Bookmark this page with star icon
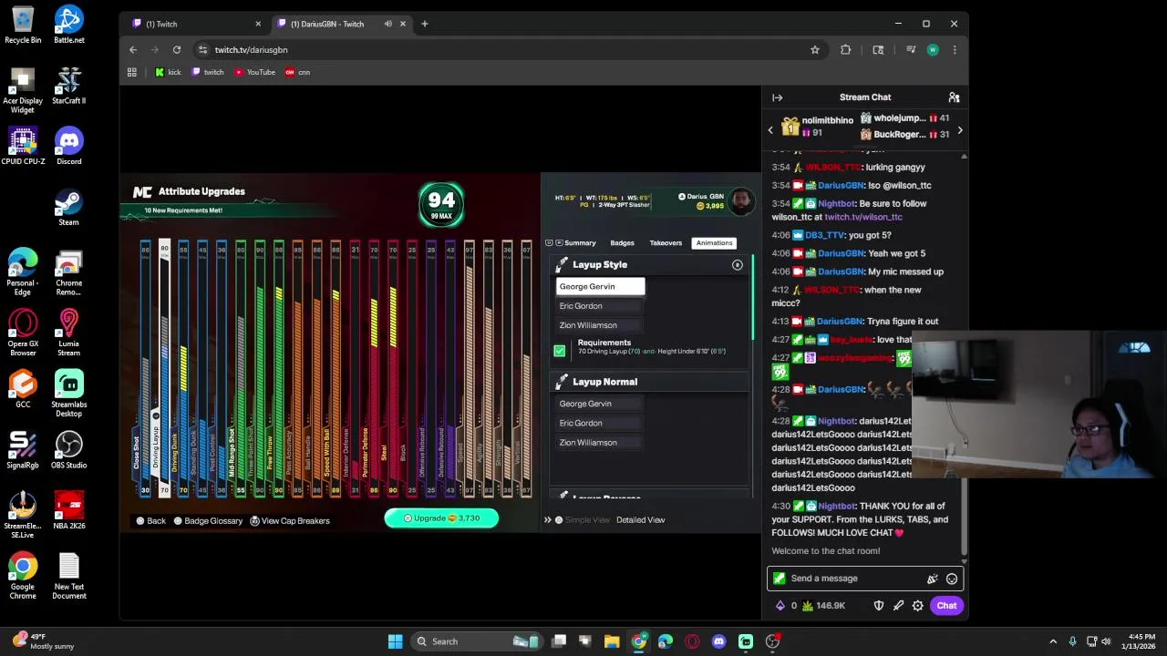The height and width of the screenshot is (656, 1167). click(x=815, y=50)
